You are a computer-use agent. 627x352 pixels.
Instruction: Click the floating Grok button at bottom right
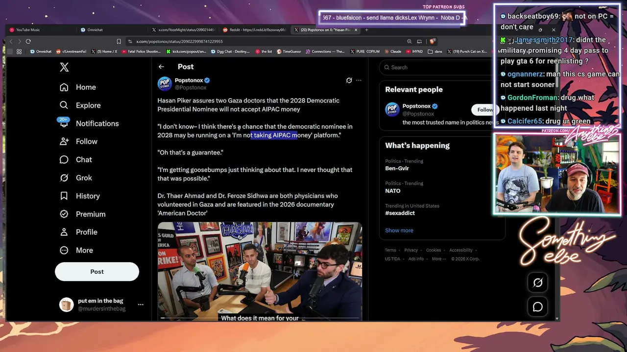point(538,283)
